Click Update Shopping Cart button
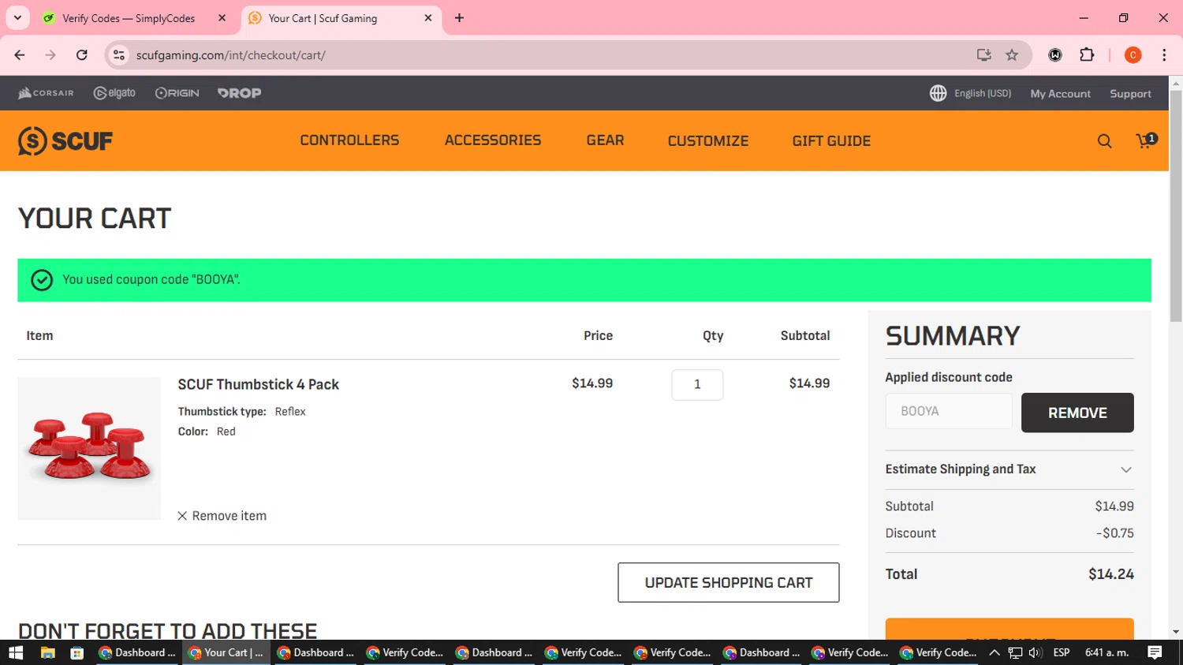 coord(728,582)
